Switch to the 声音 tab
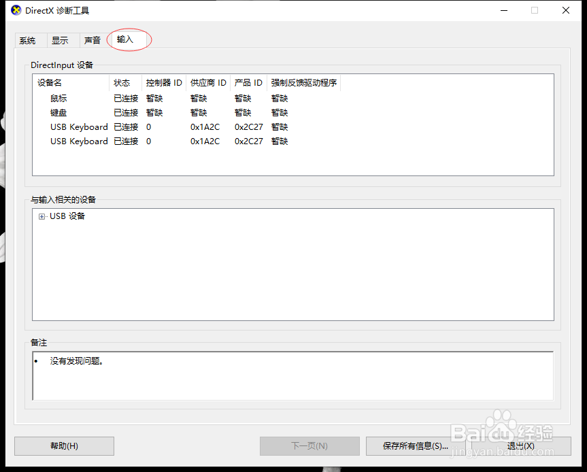 click(x=93, y=40)
